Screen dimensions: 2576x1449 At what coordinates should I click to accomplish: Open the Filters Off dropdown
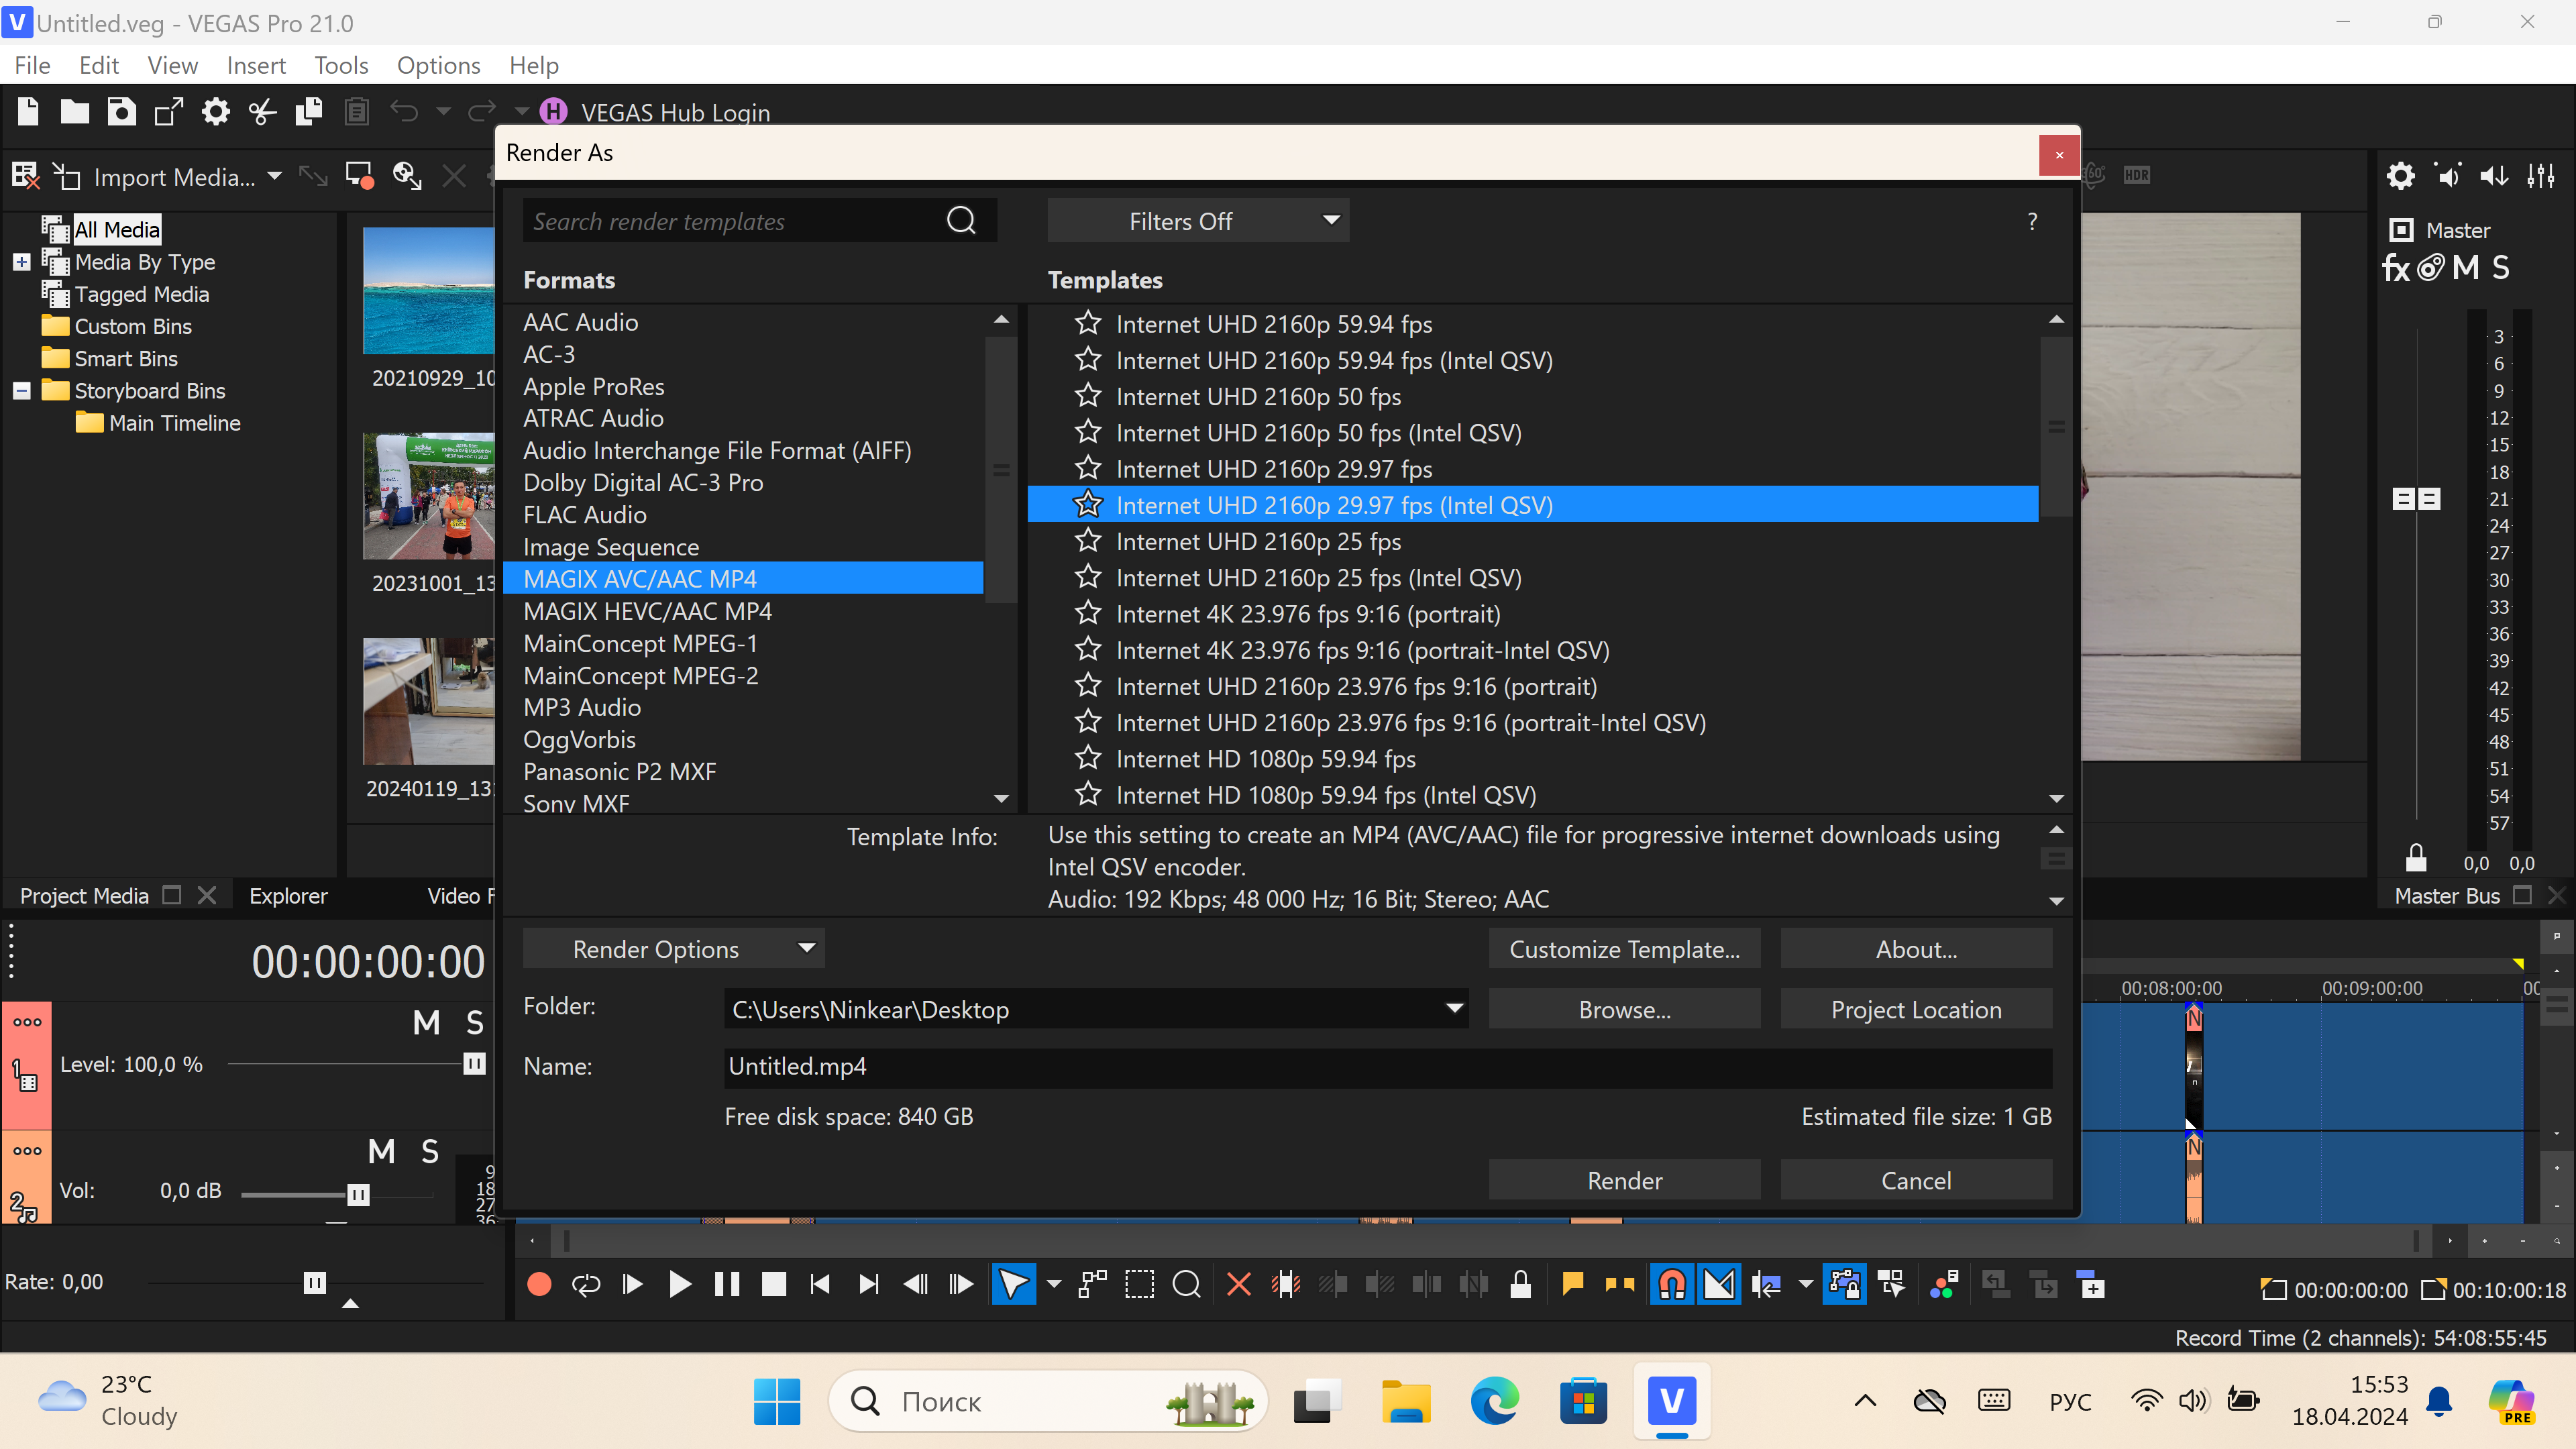(x=1198, y=221)
